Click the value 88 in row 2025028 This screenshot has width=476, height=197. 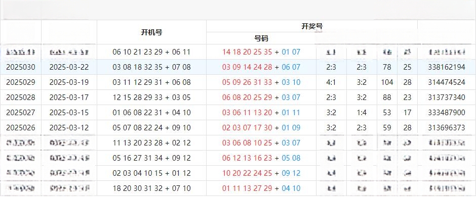[x=387, y=97]
